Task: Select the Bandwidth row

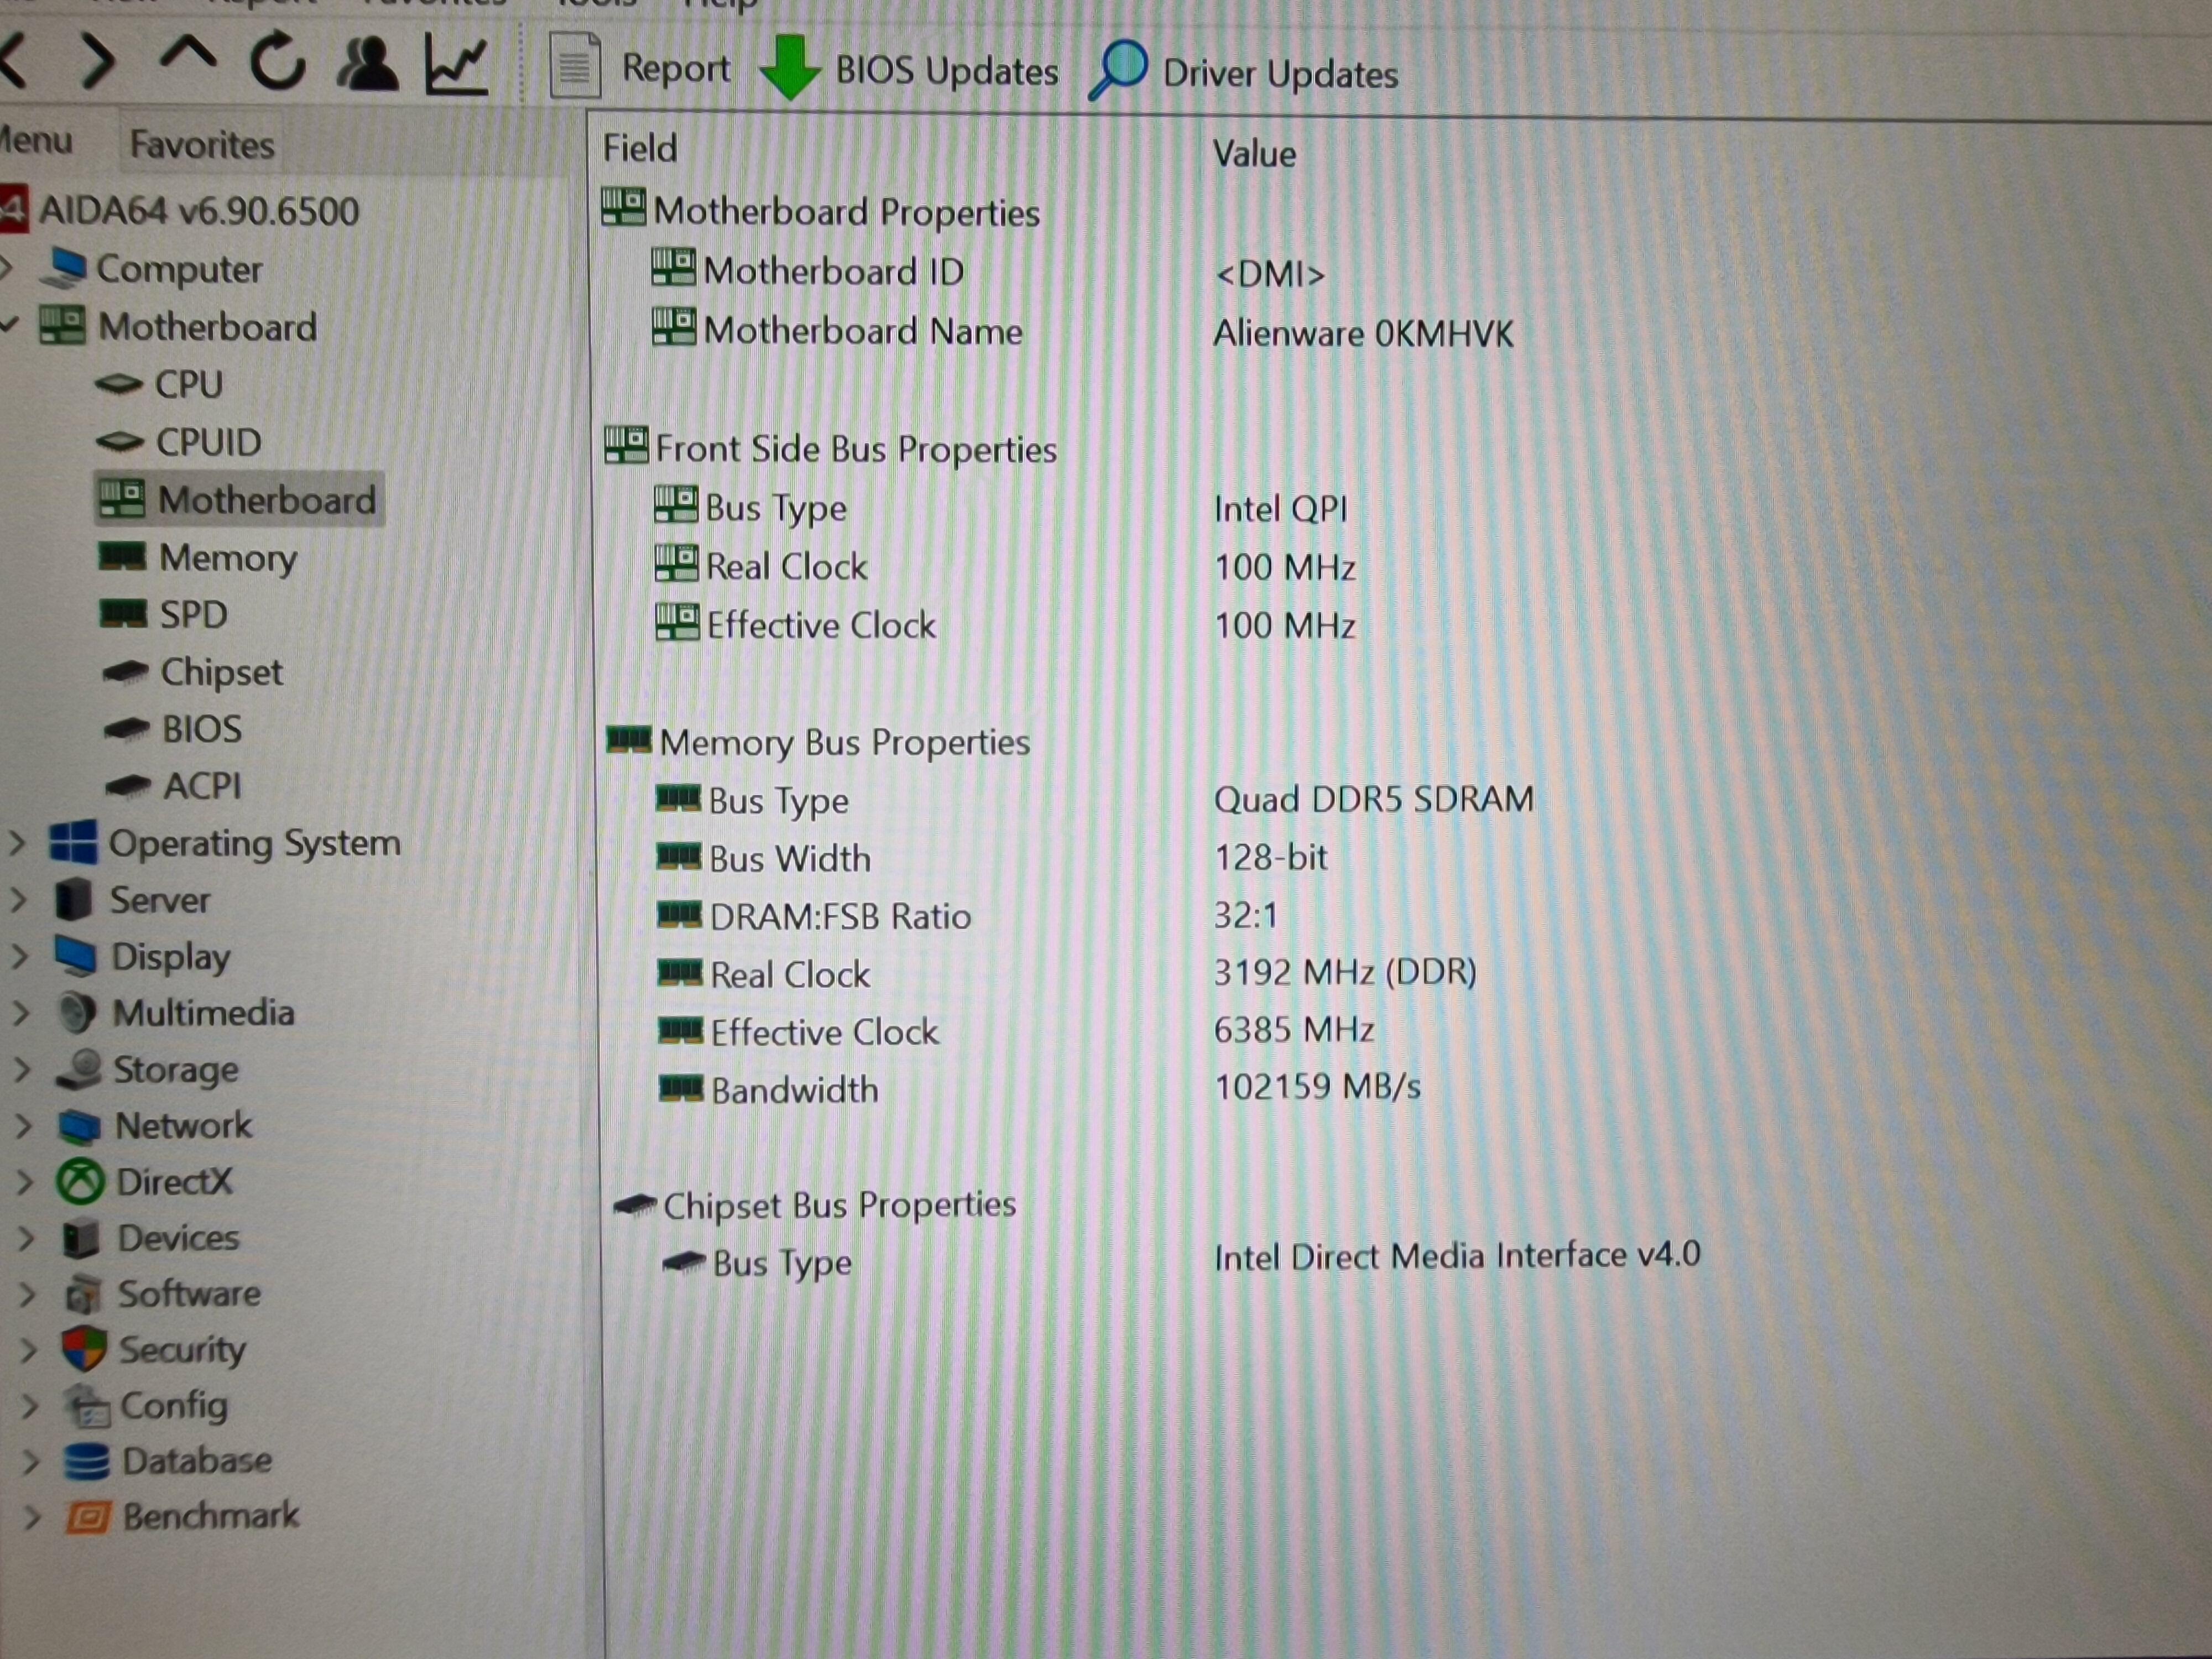Action: pyautogui.click(x=769, y=1089)
